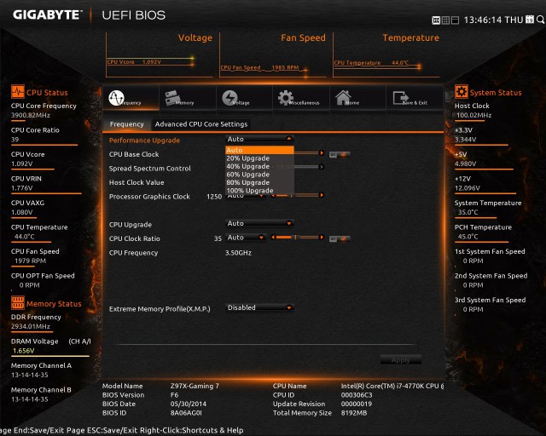
Task: Click the Miscellaneous gear icon
Action: point(286,98)
